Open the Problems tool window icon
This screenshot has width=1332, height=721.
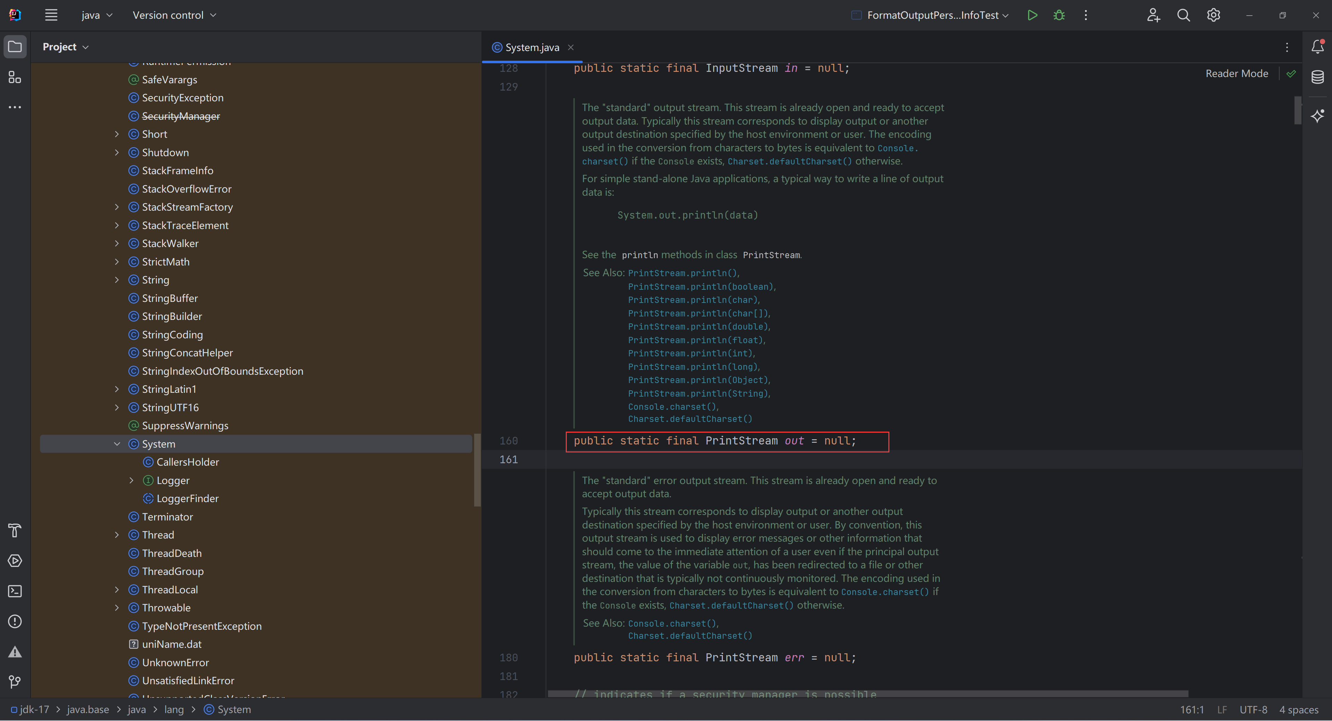(x=15, y=621)
